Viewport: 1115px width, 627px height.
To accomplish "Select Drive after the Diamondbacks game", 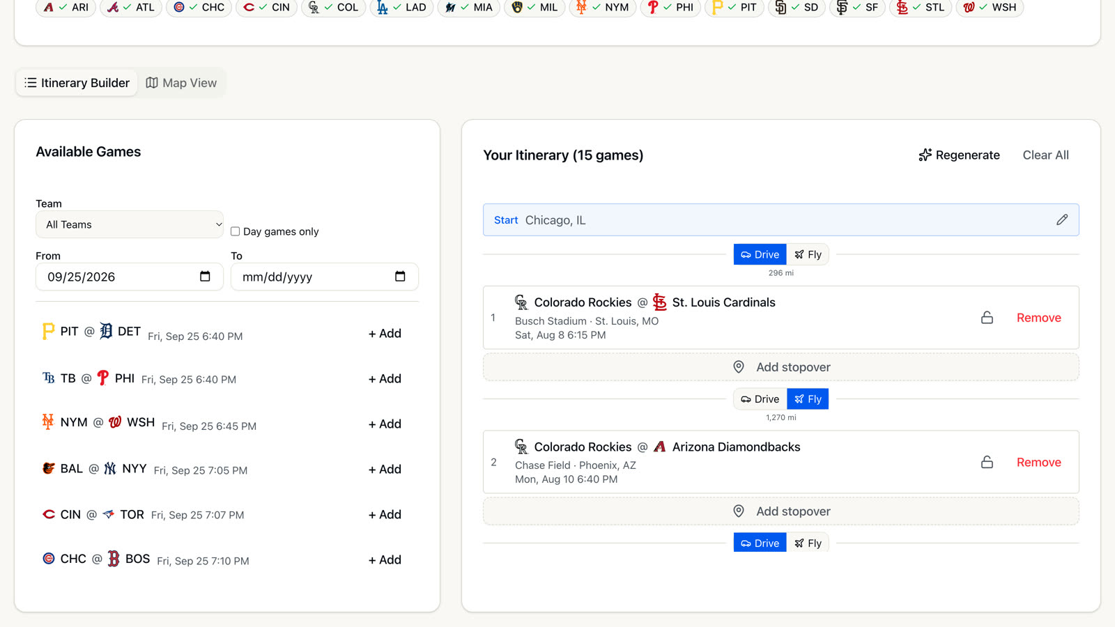I will [x=760, y=543].
